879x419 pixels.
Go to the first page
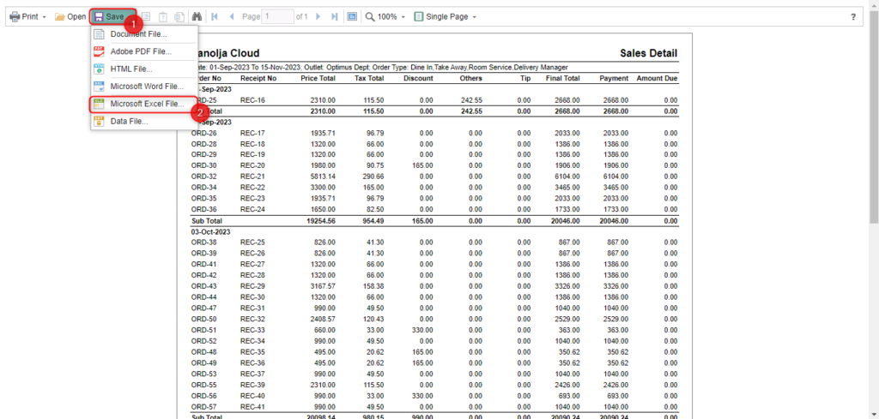coord(214,17)
